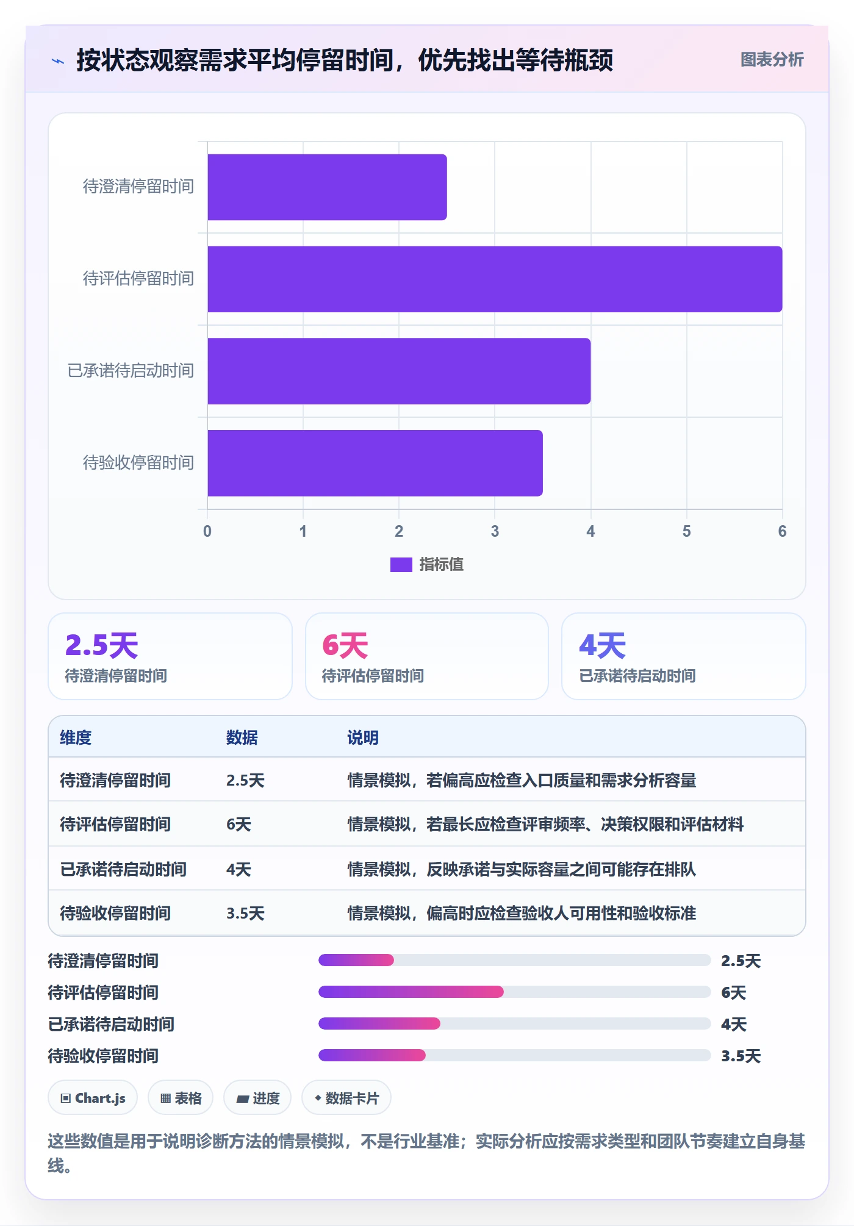Select the 待澄清停留时间 bar in the chart
Image resolution: width=854 pixels, height=1226 pixels.
327,187
